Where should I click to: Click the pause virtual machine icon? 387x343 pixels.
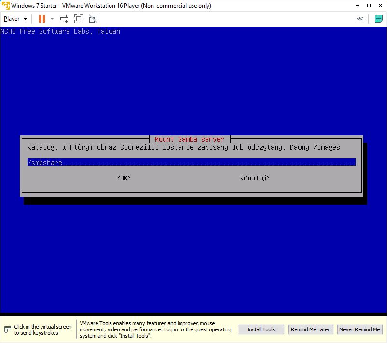pos(41,19)
